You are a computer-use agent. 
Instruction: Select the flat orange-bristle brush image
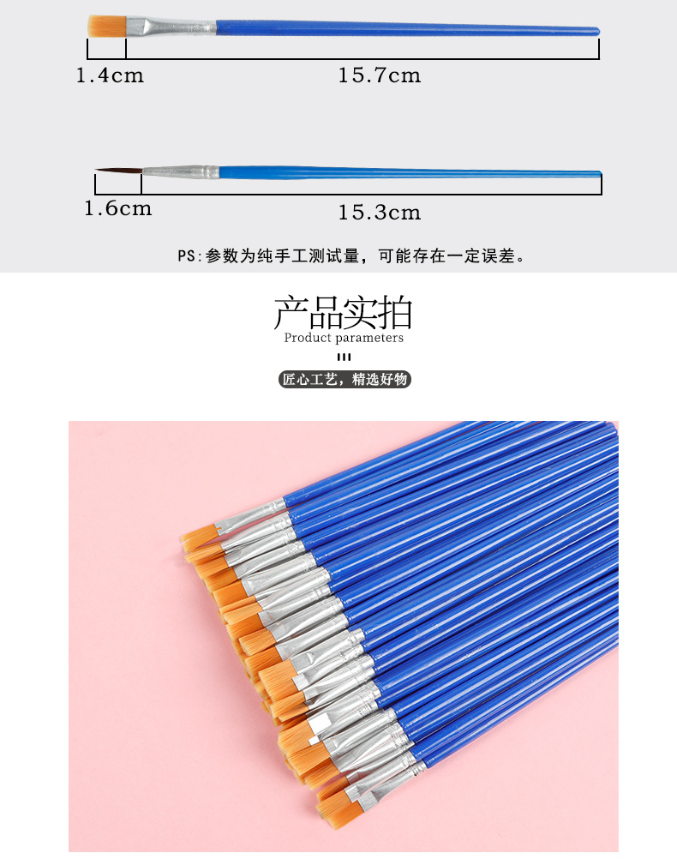tap(344, 27)
